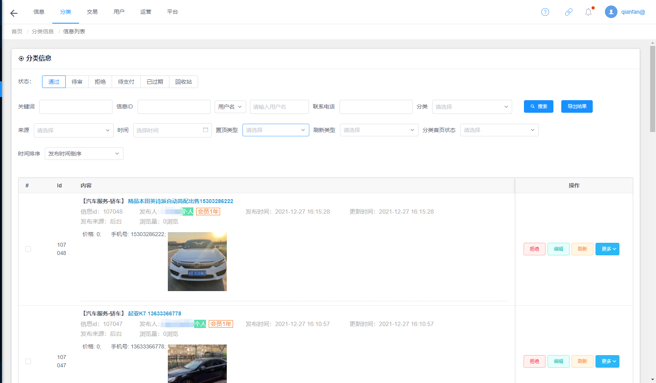Click the page vertical scrollbar thumb

tap(652, 89)
